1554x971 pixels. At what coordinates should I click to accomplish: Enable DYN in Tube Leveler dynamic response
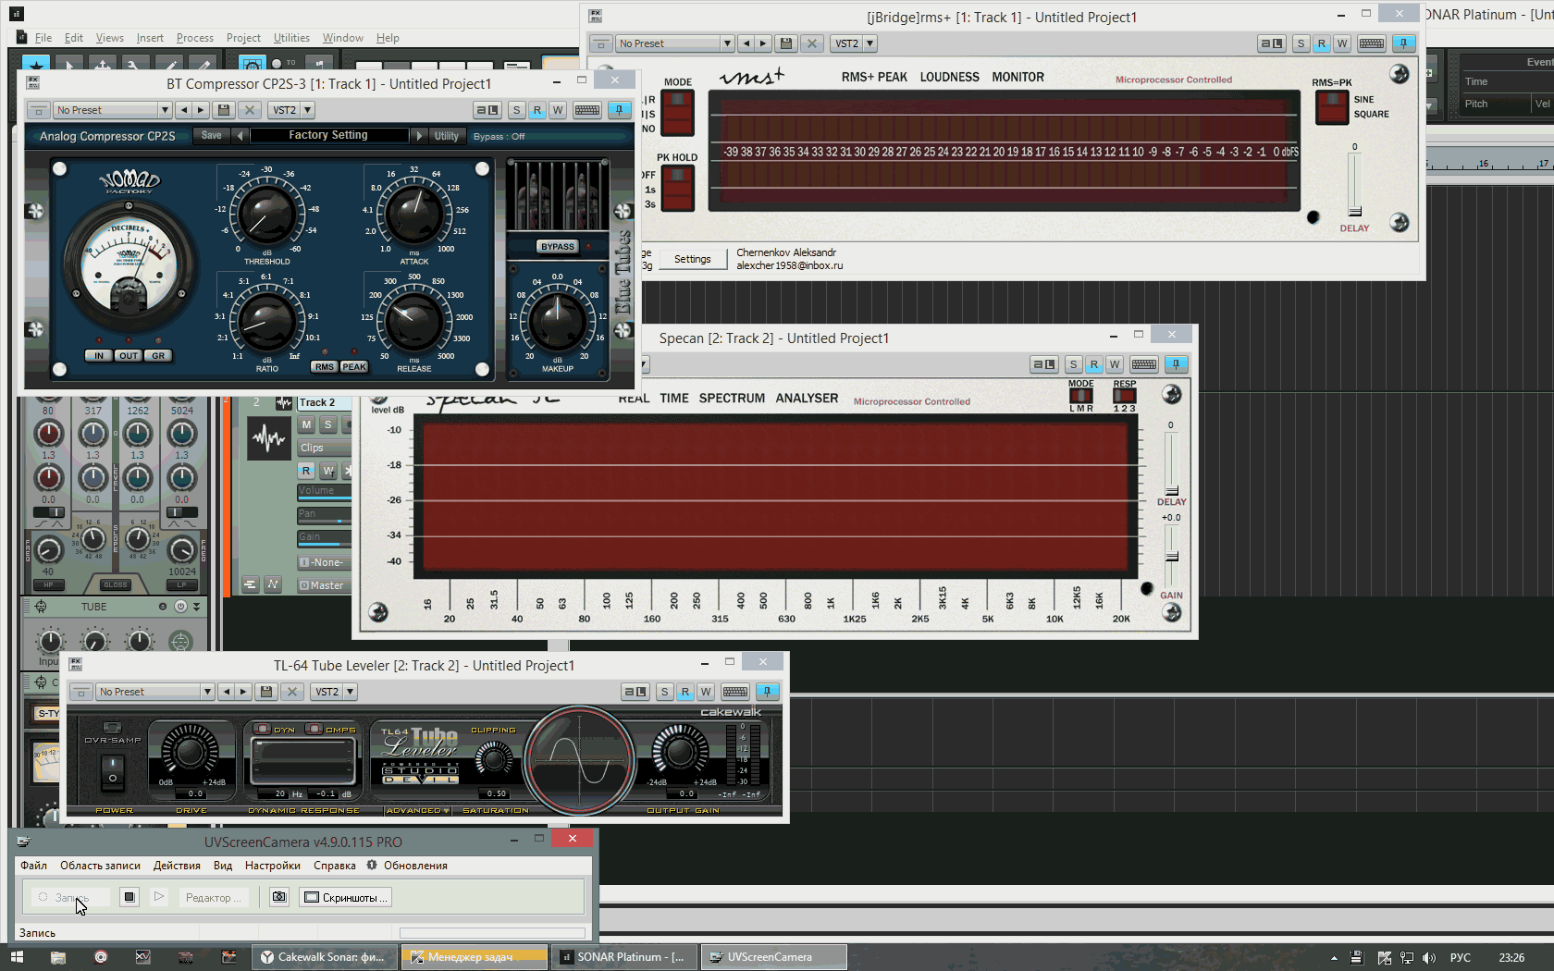click(263, 730)
